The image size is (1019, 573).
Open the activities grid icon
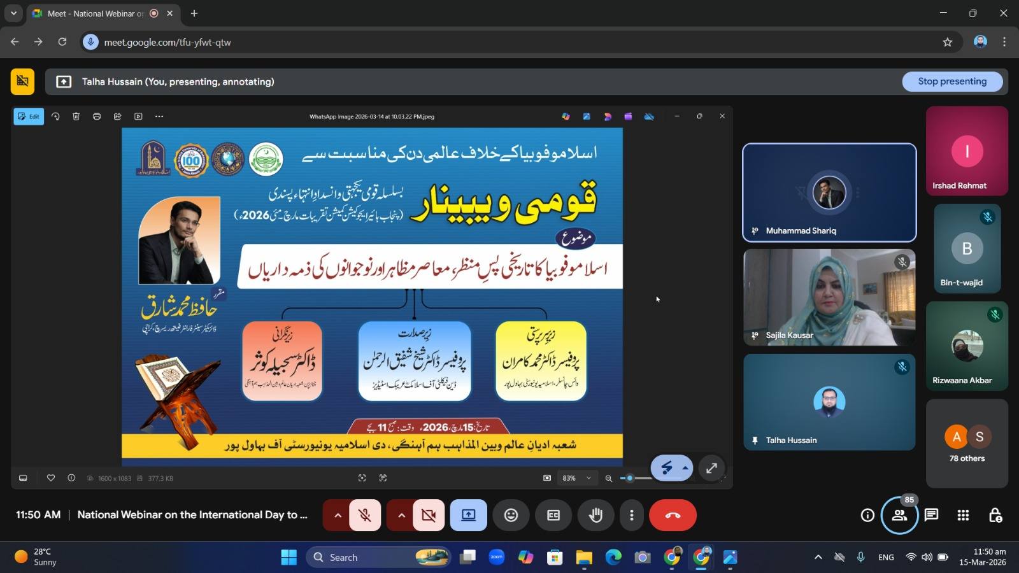pyautogui.click(x=963, y=515)
